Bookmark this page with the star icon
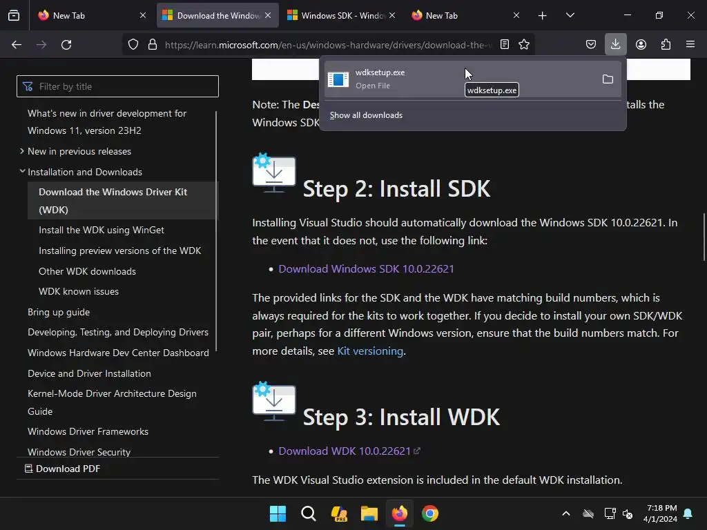 pyautogui.click(x=524, y=45)
